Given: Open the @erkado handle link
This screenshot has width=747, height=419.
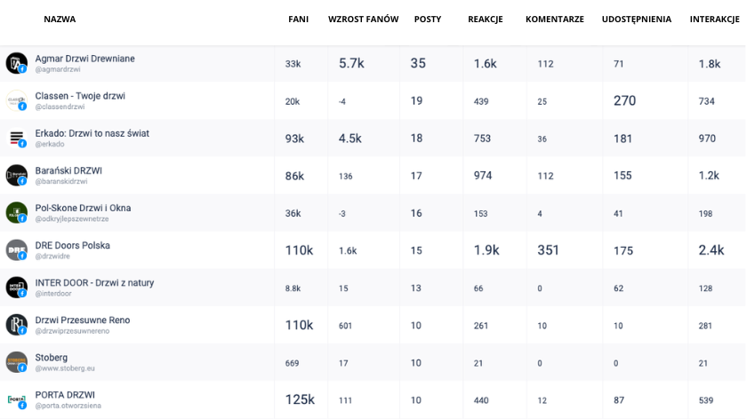Looking at the screenshot, I should point(50,144).
